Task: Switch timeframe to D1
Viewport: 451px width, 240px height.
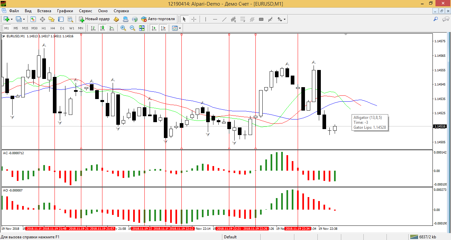Action: 62,28
